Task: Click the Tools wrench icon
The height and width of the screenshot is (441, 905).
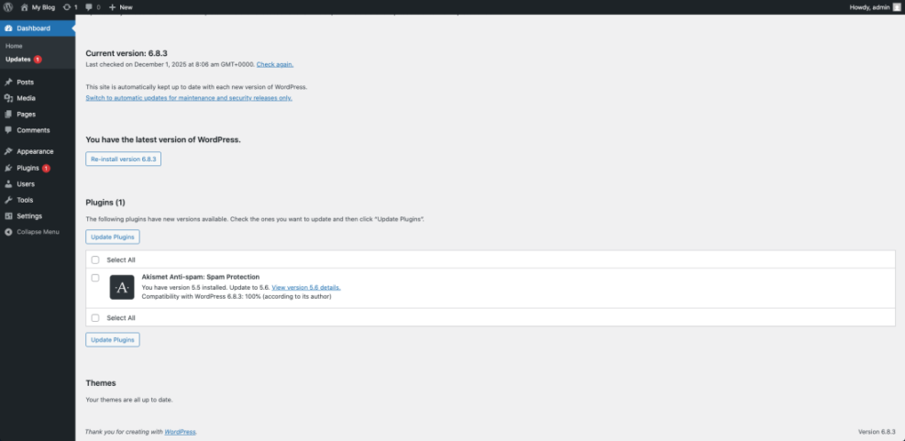Action: (x=8, y=200)
